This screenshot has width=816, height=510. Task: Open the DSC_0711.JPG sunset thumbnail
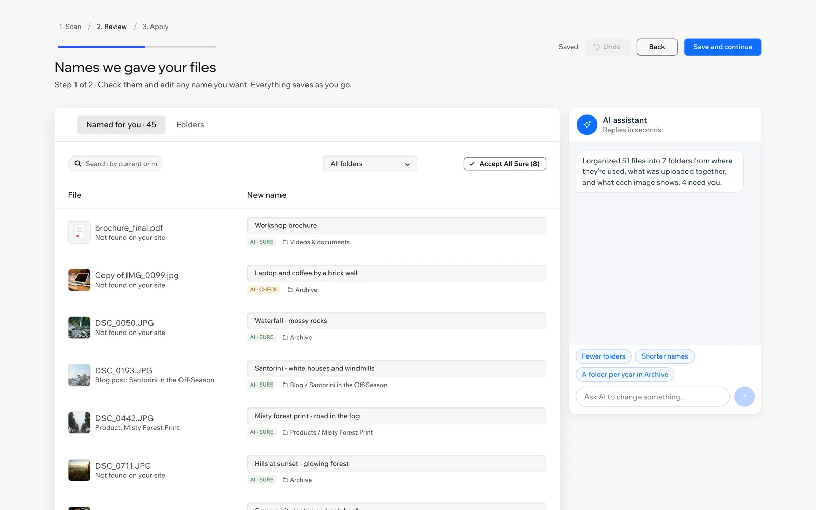tap(79, 470)
